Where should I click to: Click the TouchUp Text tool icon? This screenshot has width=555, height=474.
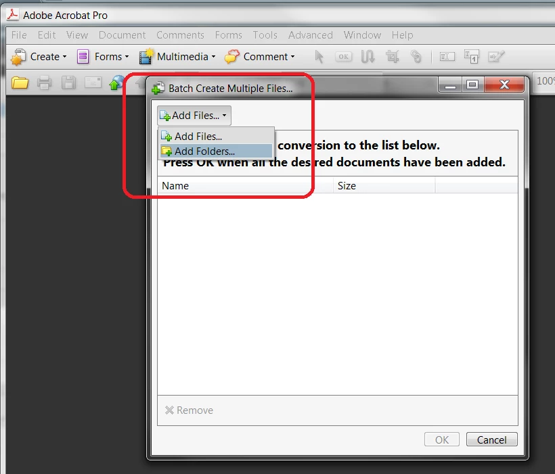coord(472,57)
